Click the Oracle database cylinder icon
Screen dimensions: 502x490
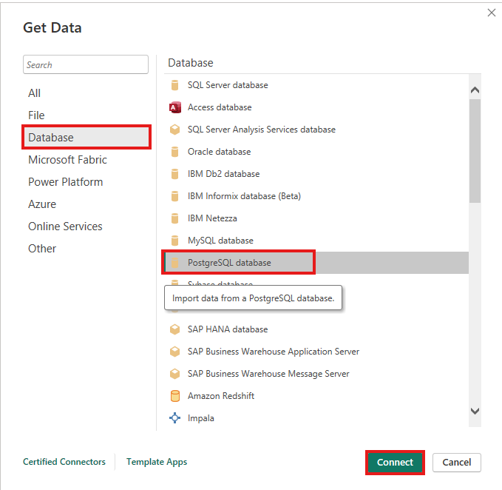pos(174,152)
